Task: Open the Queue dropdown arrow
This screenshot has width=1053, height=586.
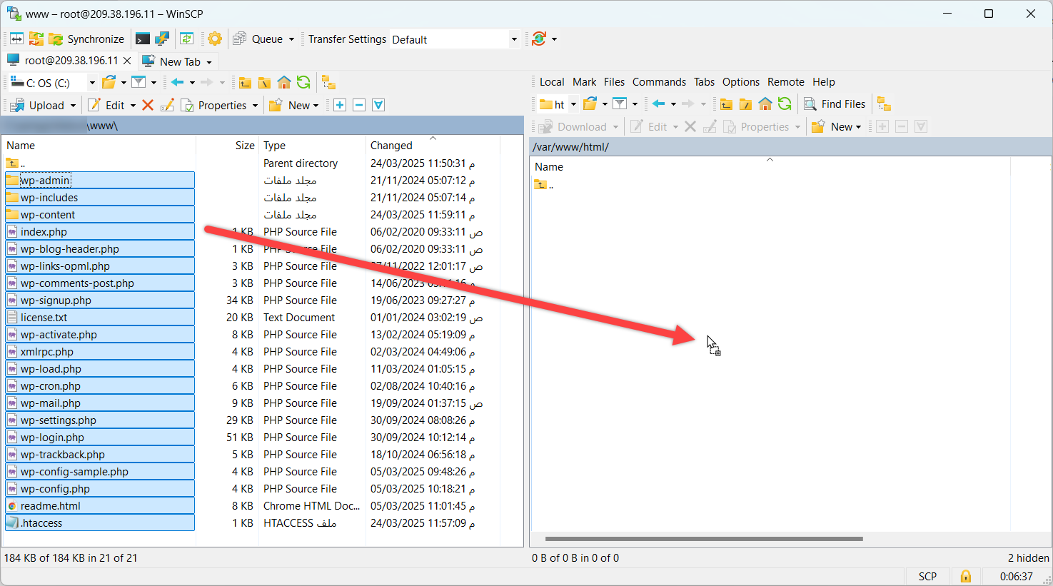Action: click(x=291, y=39)
